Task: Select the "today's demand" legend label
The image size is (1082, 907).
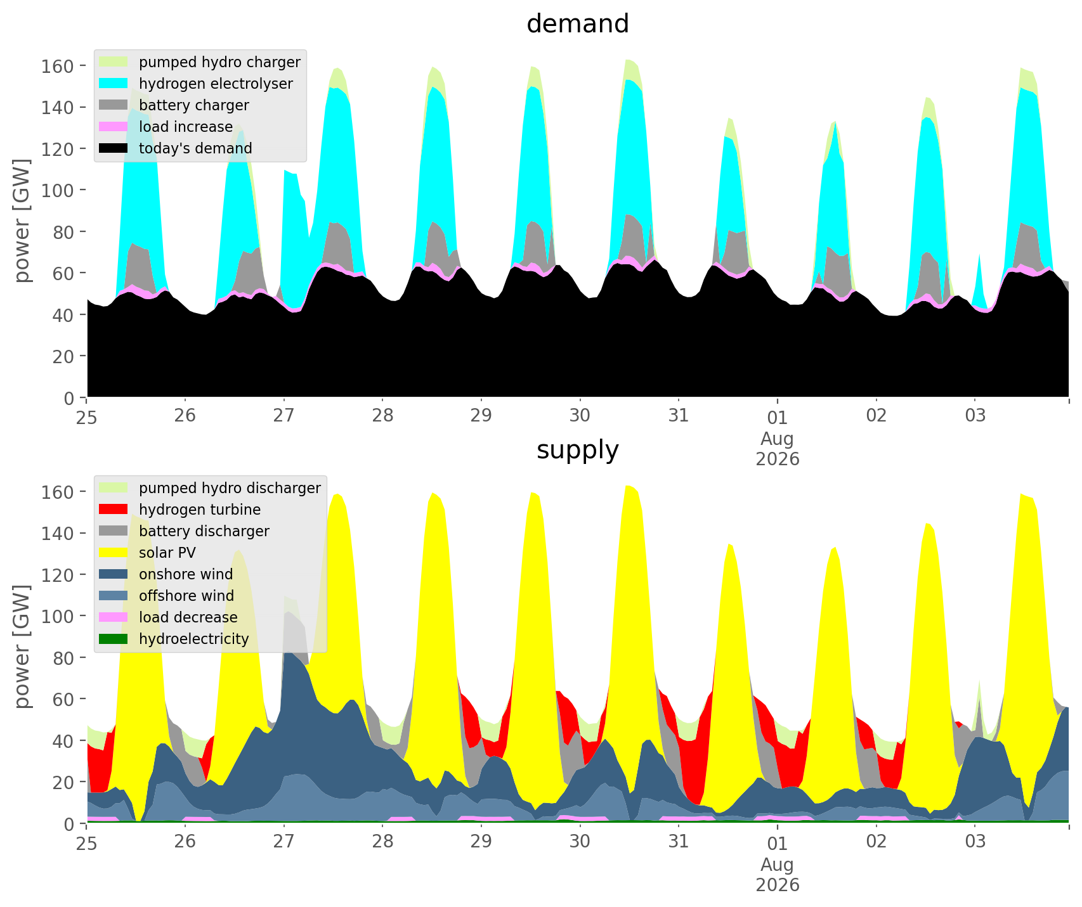Action: coord(195,148)
